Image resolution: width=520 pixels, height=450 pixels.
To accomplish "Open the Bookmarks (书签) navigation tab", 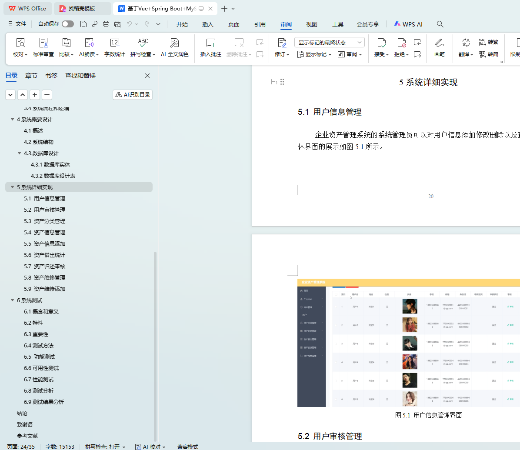I will point(51,76).
